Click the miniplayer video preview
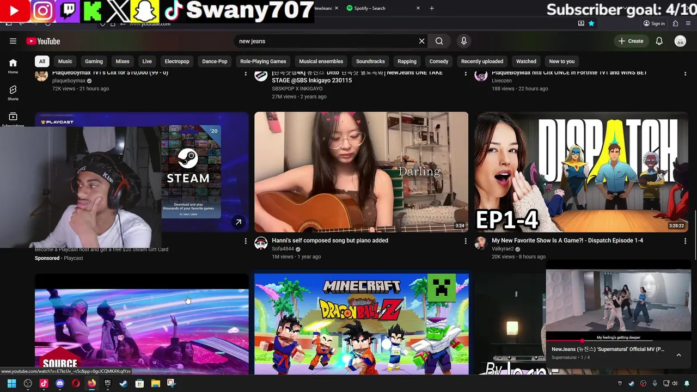This screenshot has height=392, width=697. coord(619,301)
